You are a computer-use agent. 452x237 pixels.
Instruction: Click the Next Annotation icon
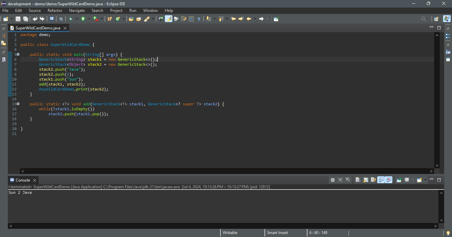tap(208, 19)
